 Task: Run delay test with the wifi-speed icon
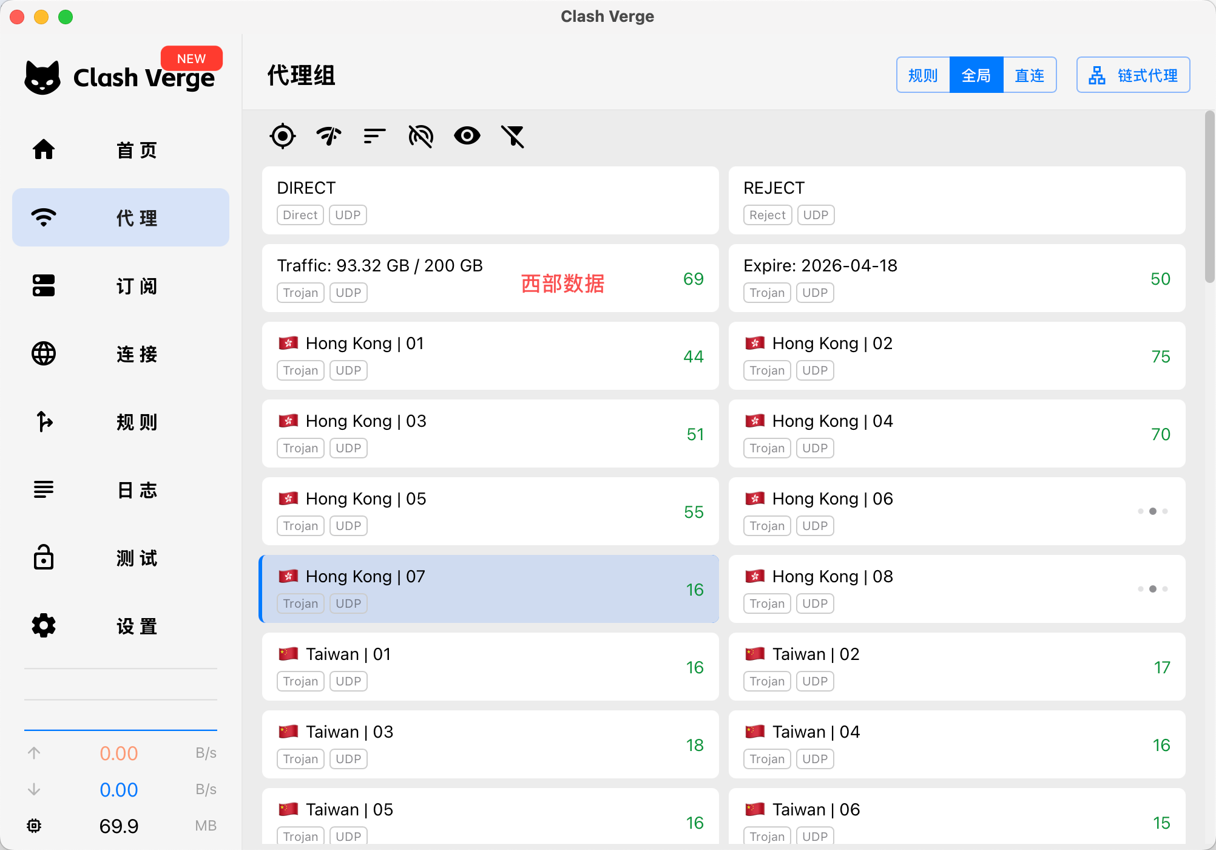click(329, 136)
